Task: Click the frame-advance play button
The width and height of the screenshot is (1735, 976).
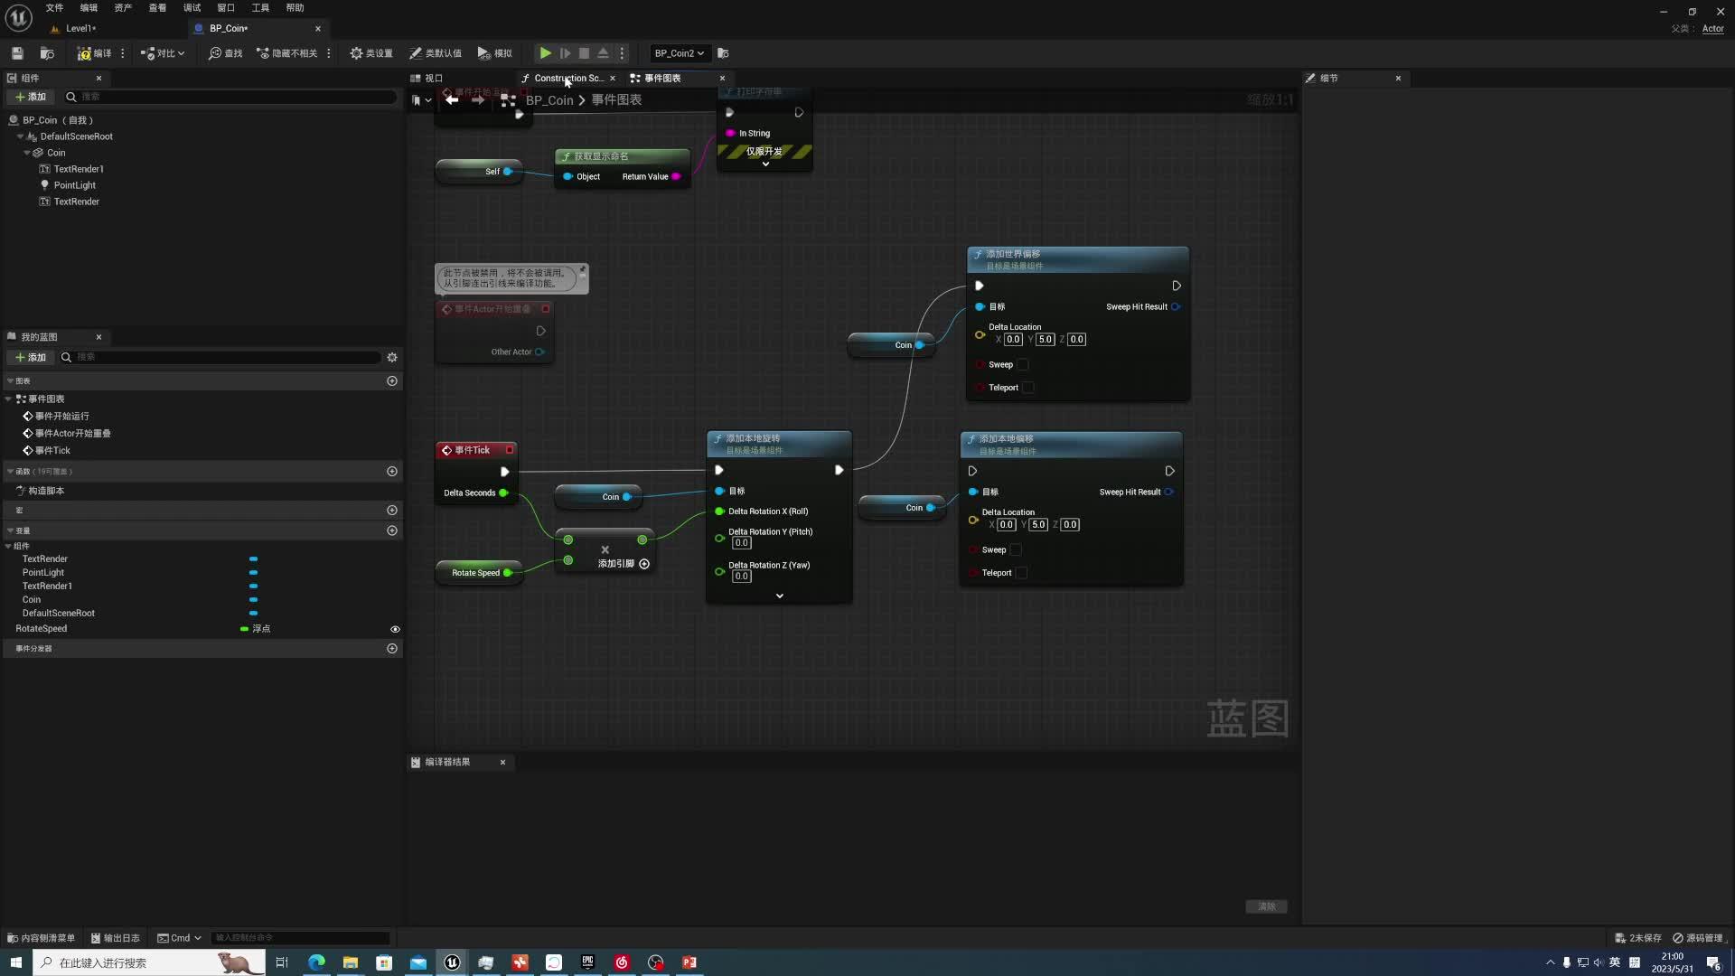Action: tap(565, 53)
